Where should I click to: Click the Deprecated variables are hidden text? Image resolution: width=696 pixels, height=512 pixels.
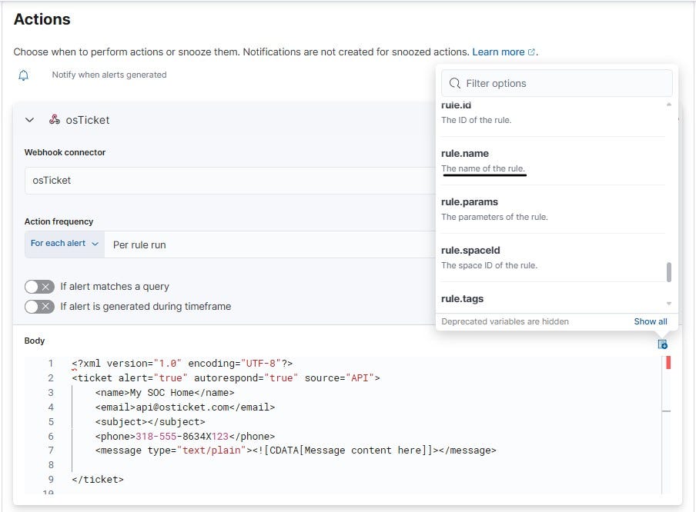pos(505,321)
